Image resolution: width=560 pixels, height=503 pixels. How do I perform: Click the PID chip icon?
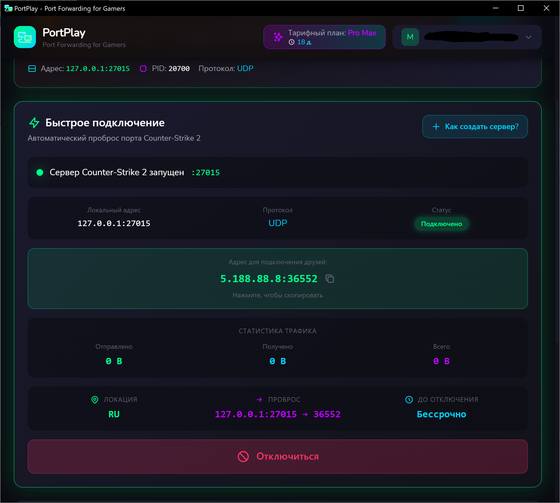pyautogui.click(x=143, y=69)
